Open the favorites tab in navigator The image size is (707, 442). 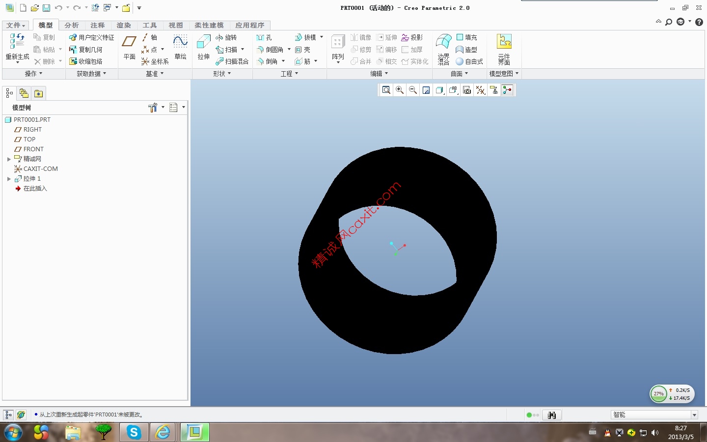(38, 93)
